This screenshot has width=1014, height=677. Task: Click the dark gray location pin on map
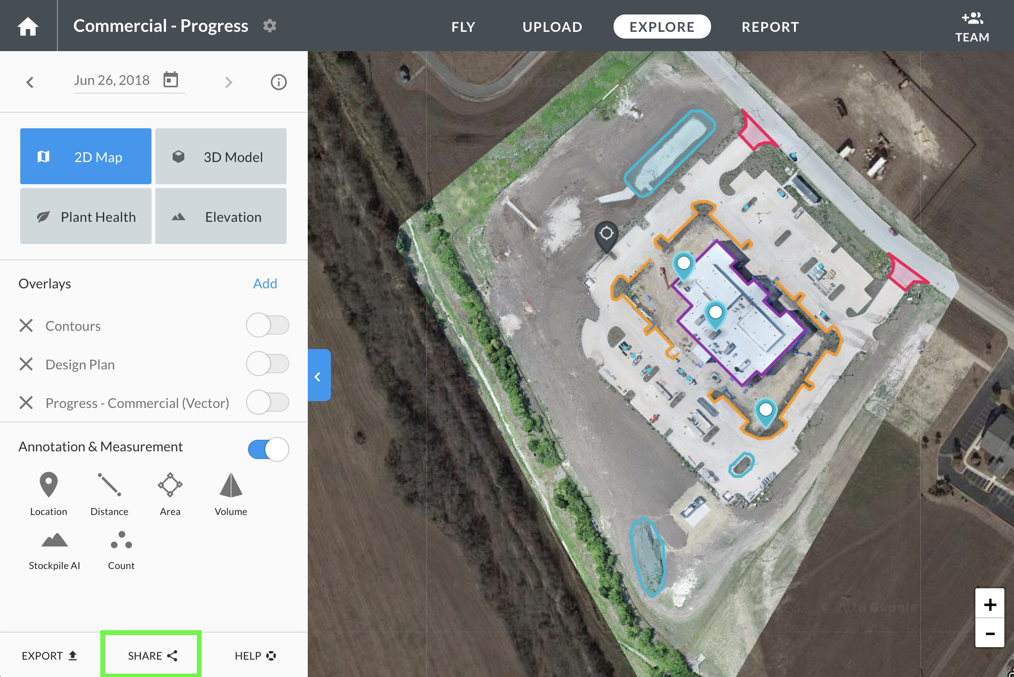click(606, 236)
